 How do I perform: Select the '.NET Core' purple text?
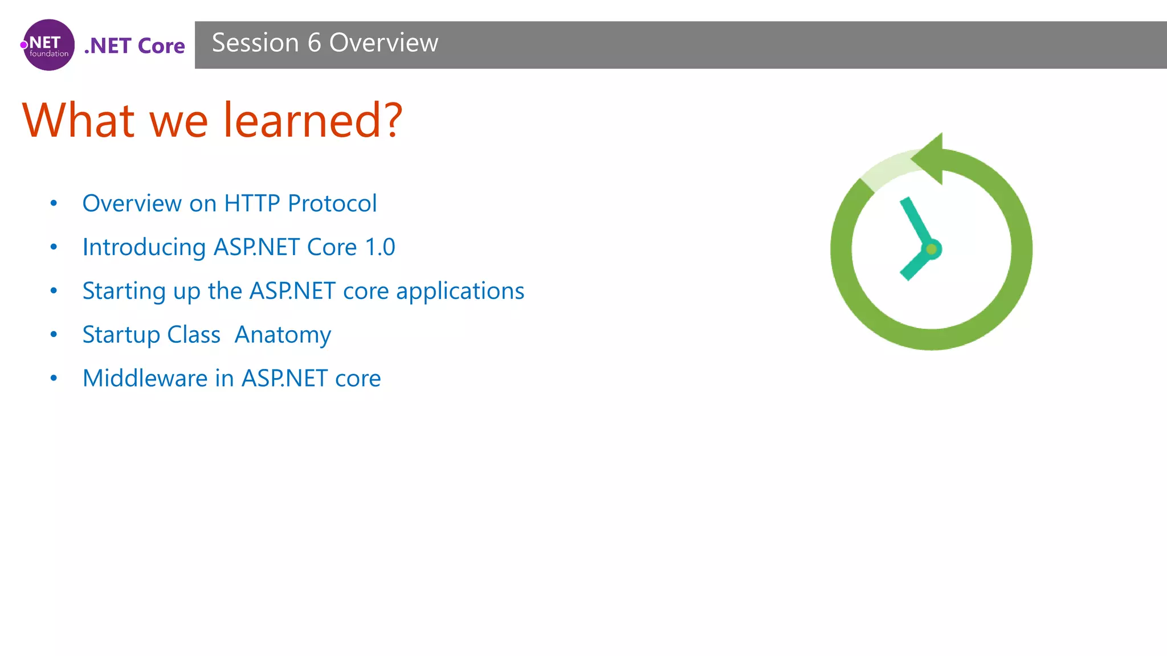[x=134, y=46]
